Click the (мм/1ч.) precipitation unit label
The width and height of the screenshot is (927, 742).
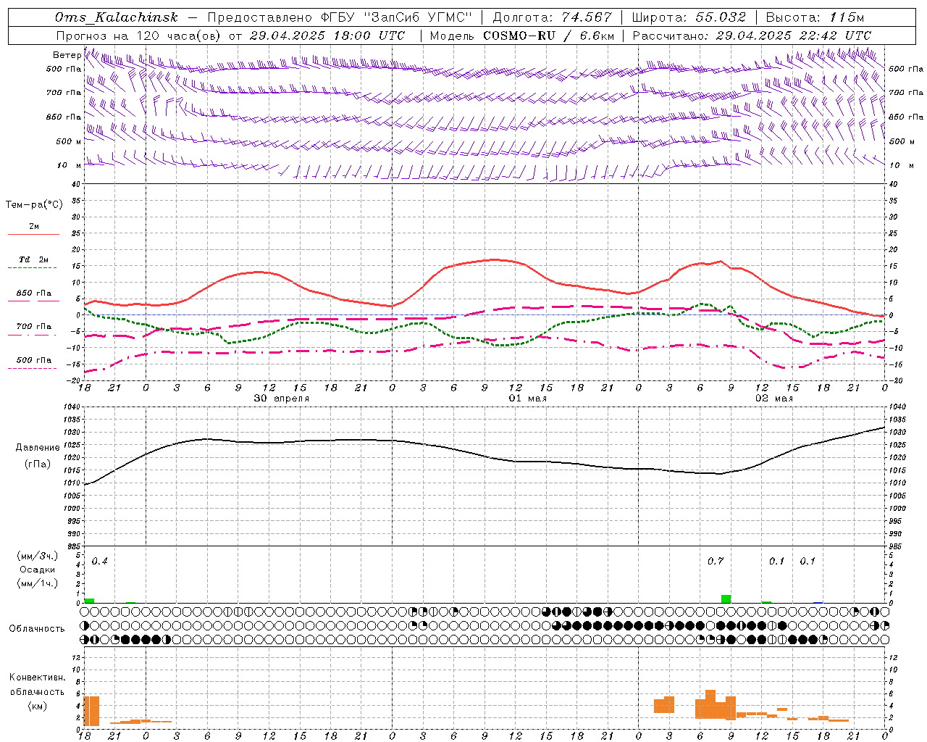(38, 583)
